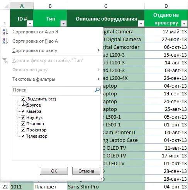Click the Планшет cell in row 22
Image resolution: width=188 pixels, height=190 pixels.
(x=50, y=187)
